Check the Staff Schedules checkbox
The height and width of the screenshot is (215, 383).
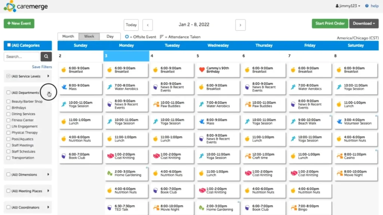point(8,152)
